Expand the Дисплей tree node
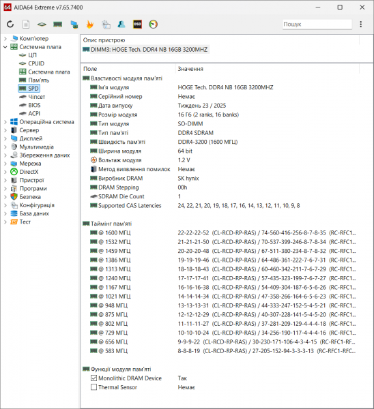 tap(5, 138)
